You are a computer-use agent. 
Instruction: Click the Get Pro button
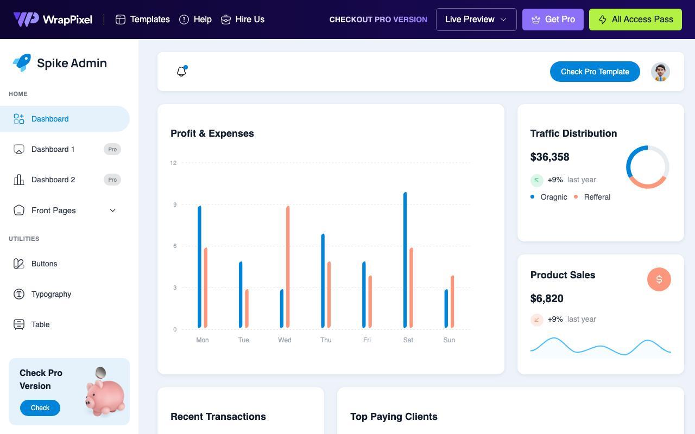pyautogui.click(x=553, y=20)
